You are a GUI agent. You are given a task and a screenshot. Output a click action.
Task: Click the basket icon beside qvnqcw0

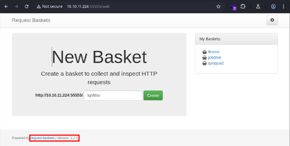point(204,63)
